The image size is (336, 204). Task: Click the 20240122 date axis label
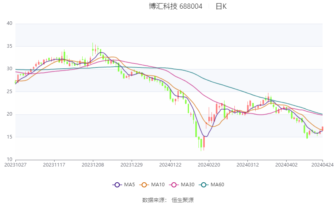[x=170, y=165]
